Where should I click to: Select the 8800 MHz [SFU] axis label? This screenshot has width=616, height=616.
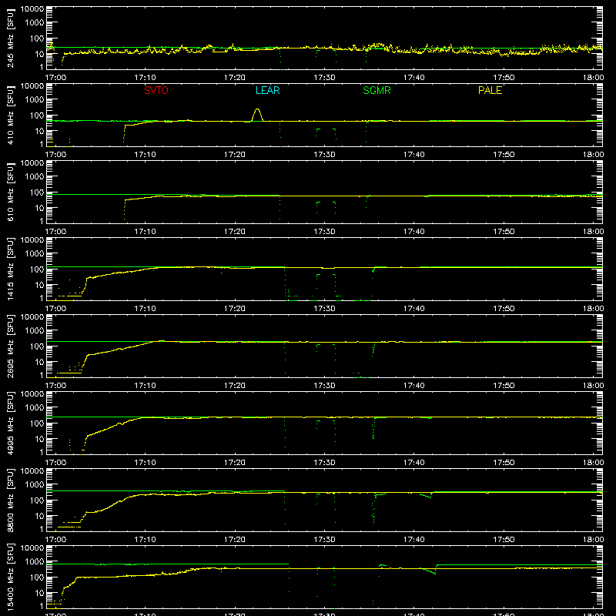click(x=10, y=500)
